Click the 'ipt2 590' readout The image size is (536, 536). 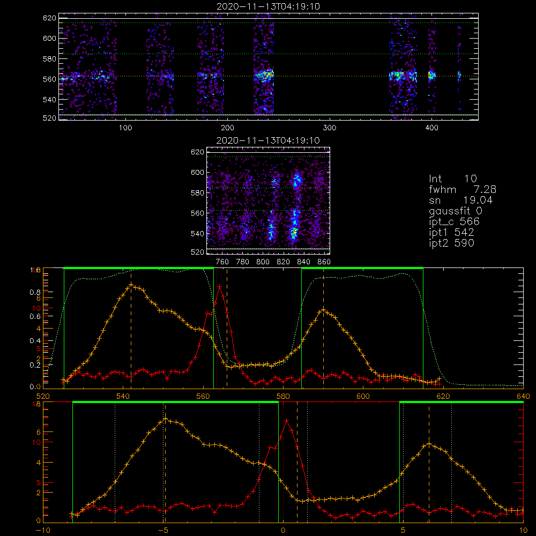[x=451, y=243]
